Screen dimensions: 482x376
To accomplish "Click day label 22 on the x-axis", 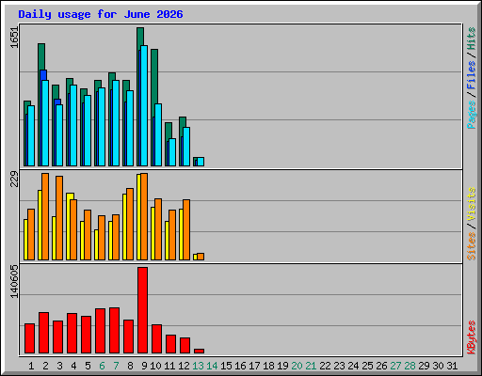I will click(x=325, y=366).
